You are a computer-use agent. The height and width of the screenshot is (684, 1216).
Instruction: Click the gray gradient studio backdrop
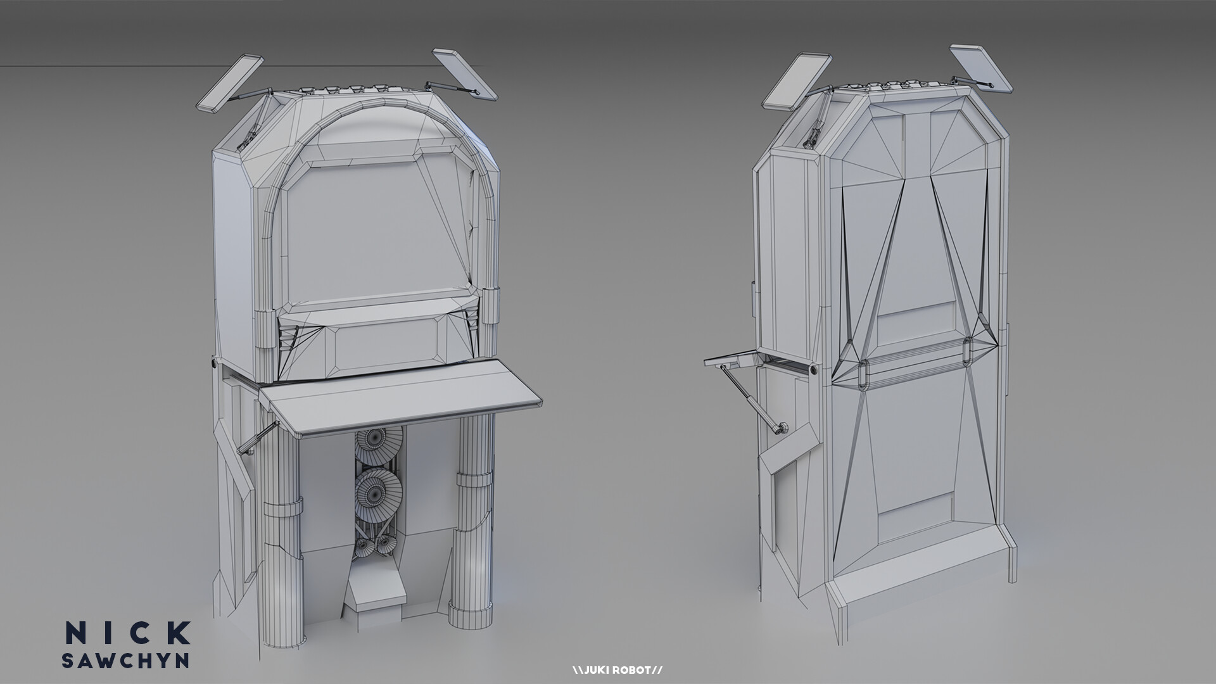point(633,190)
